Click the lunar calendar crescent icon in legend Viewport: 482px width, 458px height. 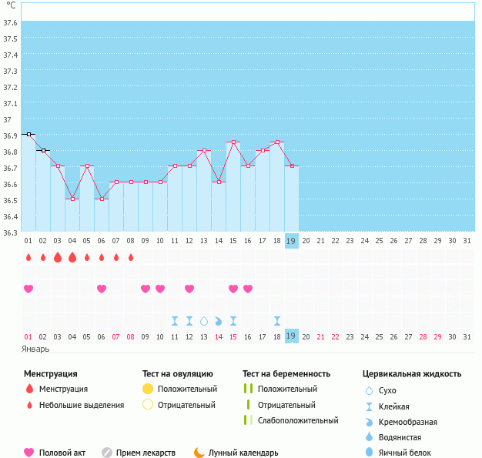199,453
